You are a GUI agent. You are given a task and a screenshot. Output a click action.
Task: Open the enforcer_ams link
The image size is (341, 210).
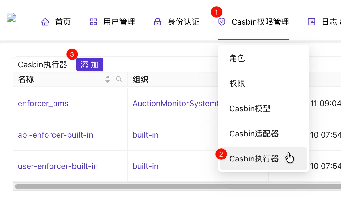point(43,103)
